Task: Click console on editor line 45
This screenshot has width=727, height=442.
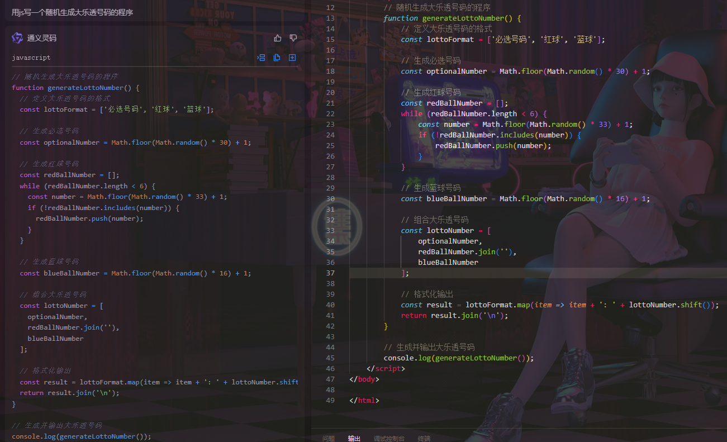Action: click(x=399, y=358)
